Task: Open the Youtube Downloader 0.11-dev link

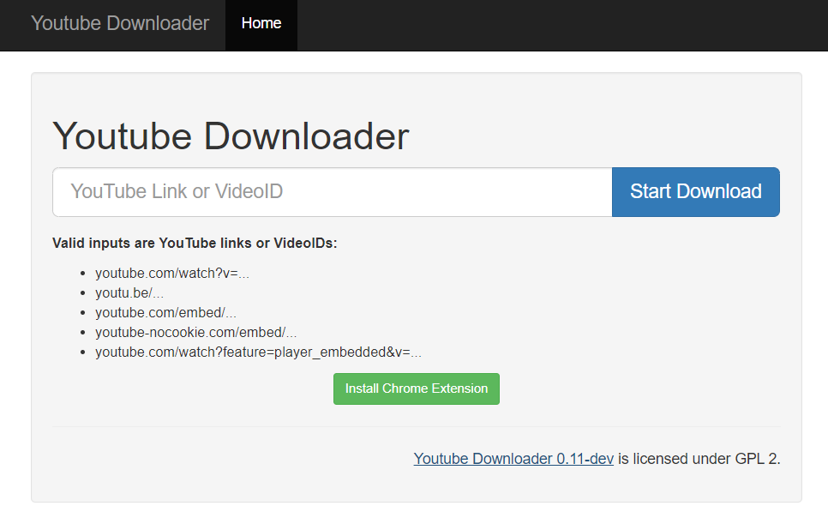Action: pos(513,459)
